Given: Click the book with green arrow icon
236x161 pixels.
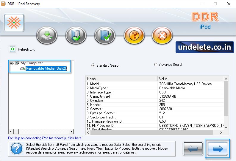Looking at the screenshot, I should [76, 35].
